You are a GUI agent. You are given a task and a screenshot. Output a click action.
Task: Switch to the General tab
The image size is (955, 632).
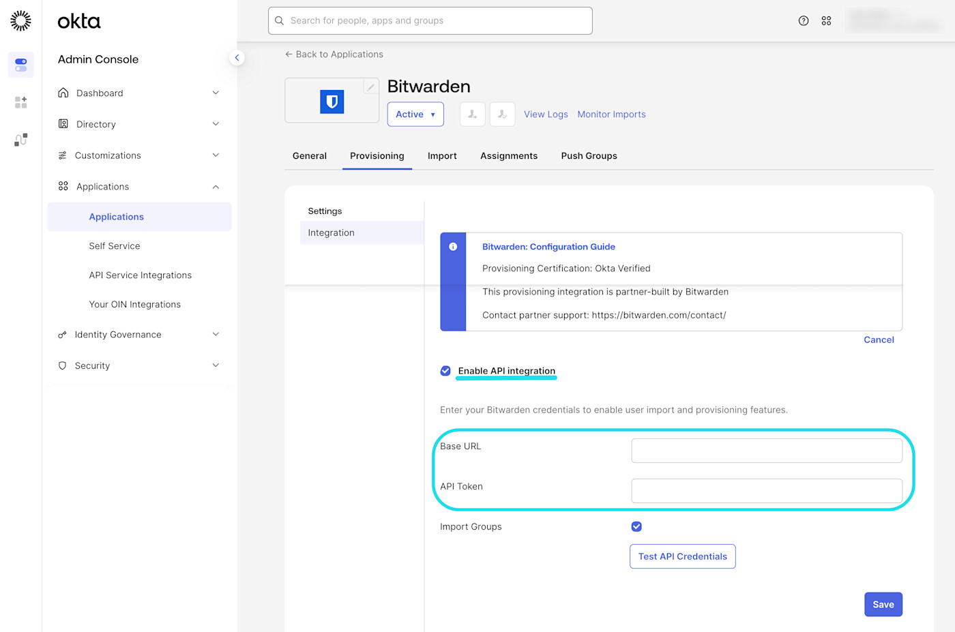[310, 156]
